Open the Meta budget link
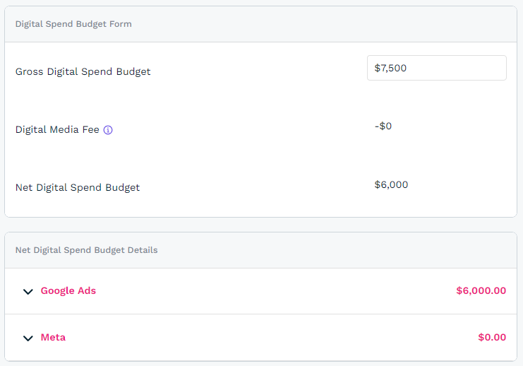 click(53, 337)
